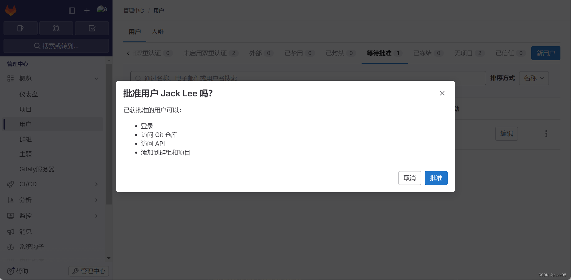Click the 分析 chart icon
Viewport: 571px width, 280px height.
tap(11, 200)
